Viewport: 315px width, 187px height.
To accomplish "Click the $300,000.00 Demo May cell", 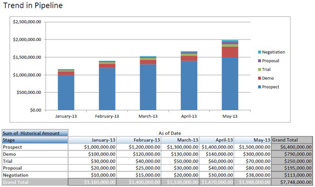I will coord(252,154).
